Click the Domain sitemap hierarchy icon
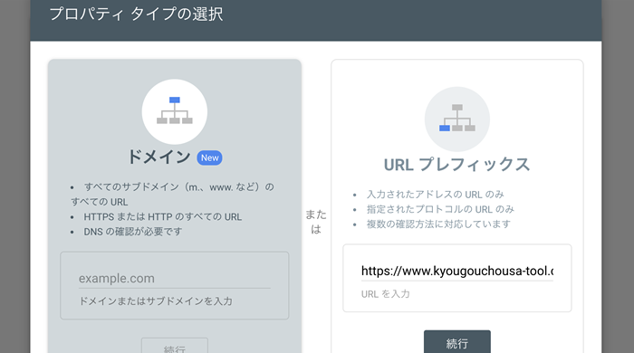 (175, 111)
